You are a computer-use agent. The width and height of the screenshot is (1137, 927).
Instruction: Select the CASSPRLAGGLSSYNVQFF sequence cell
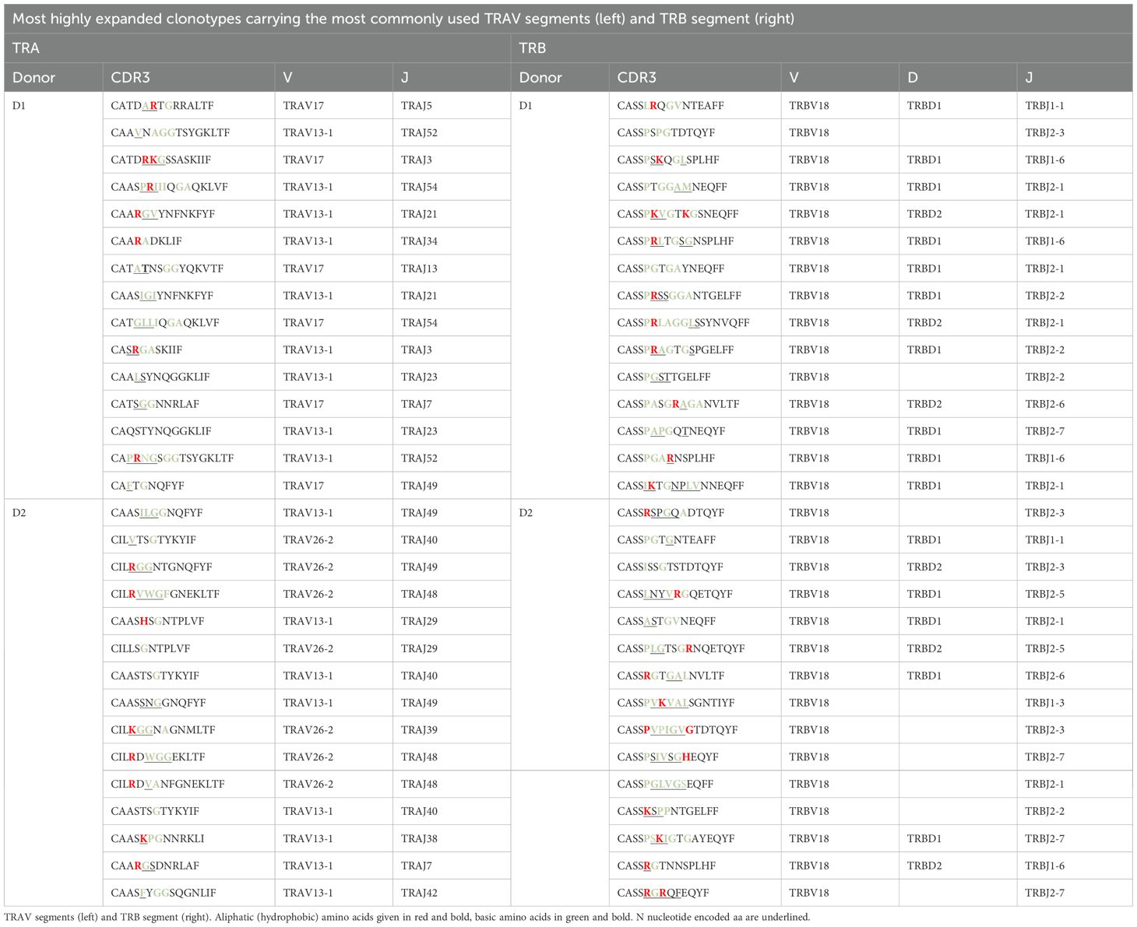point(683,323)
